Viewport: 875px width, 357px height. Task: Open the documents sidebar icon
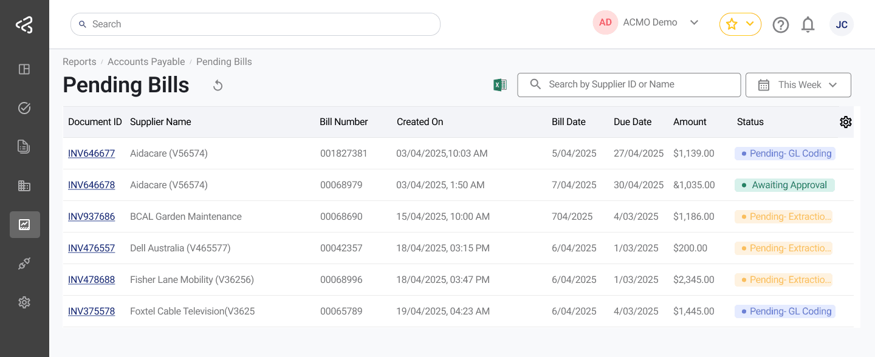coord(24,146)
